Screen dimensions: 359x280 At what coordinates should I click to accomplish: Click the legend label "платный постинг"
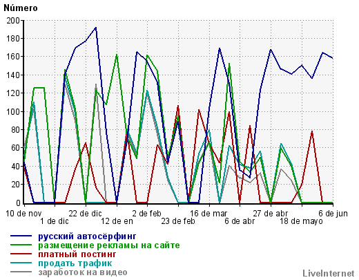click(77, 254)
